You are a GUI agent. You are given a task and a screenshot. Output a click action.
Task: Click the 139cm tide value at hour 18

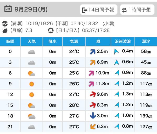(x=146, y=116)
